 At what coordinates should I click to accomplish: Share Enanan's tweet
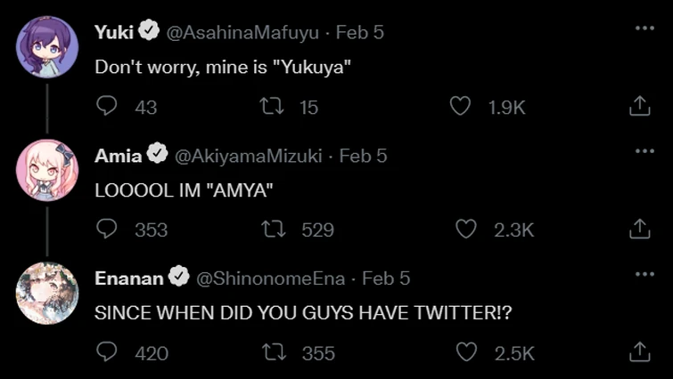[x=639, y=352]
